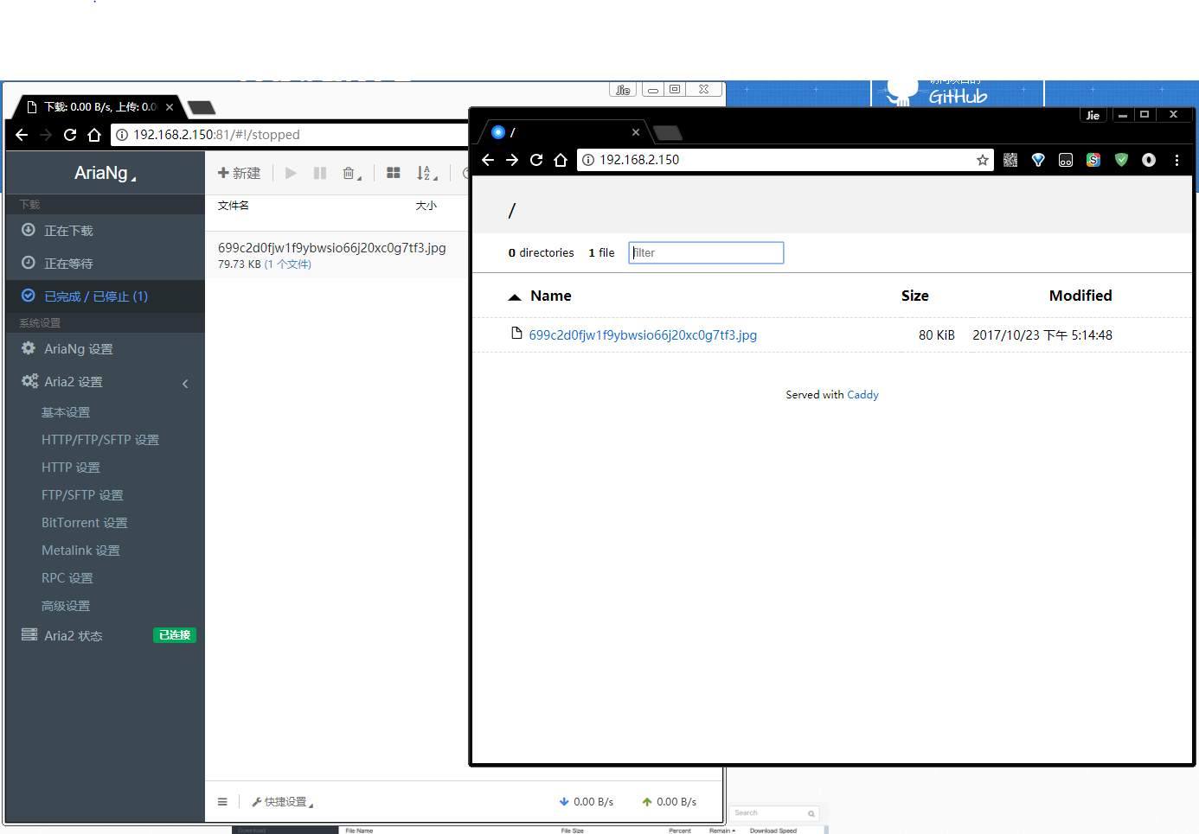Open new tab in Caddy browser window
Screen dimensions: 1199x834
[x=668, y=132]
